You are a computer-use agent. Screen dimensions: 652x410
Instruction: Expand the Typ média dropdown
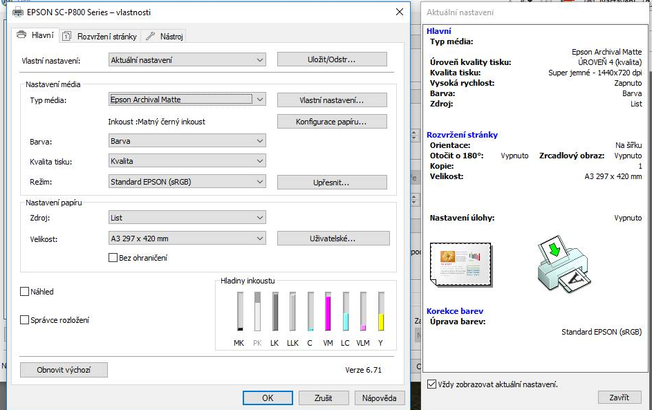click(187, 100)
